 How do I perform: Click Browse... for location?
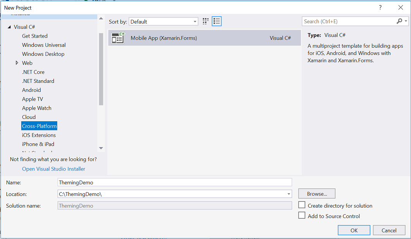(317, 194)
